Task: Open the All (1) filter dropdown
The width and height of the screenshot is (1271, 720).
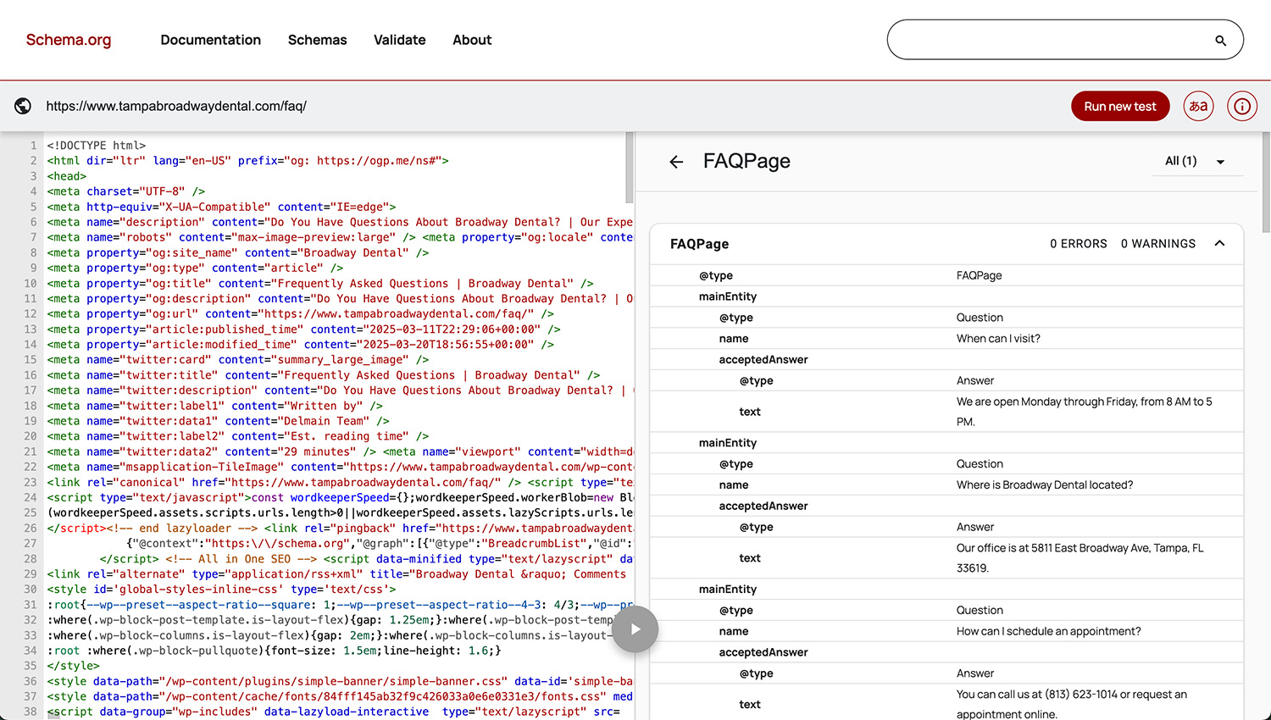Action: coord(1196,161)
